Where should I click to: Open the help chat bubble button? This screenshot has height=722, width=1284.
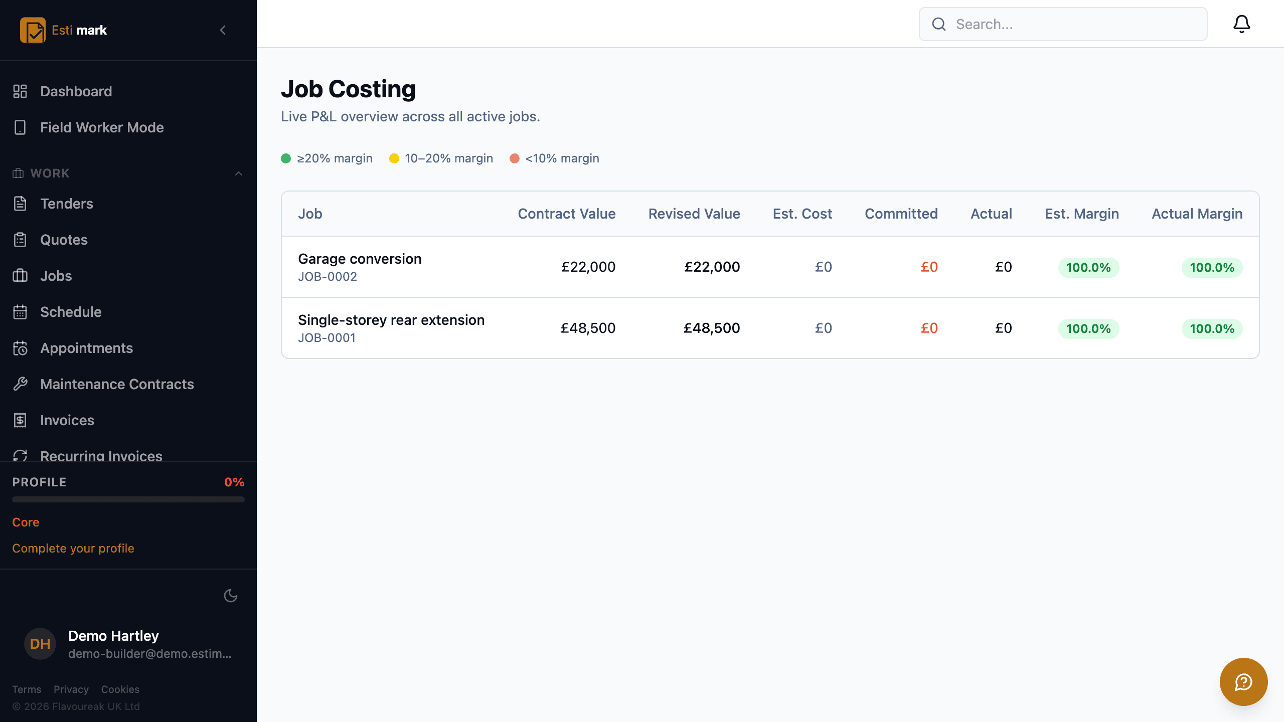(1244, 682)
